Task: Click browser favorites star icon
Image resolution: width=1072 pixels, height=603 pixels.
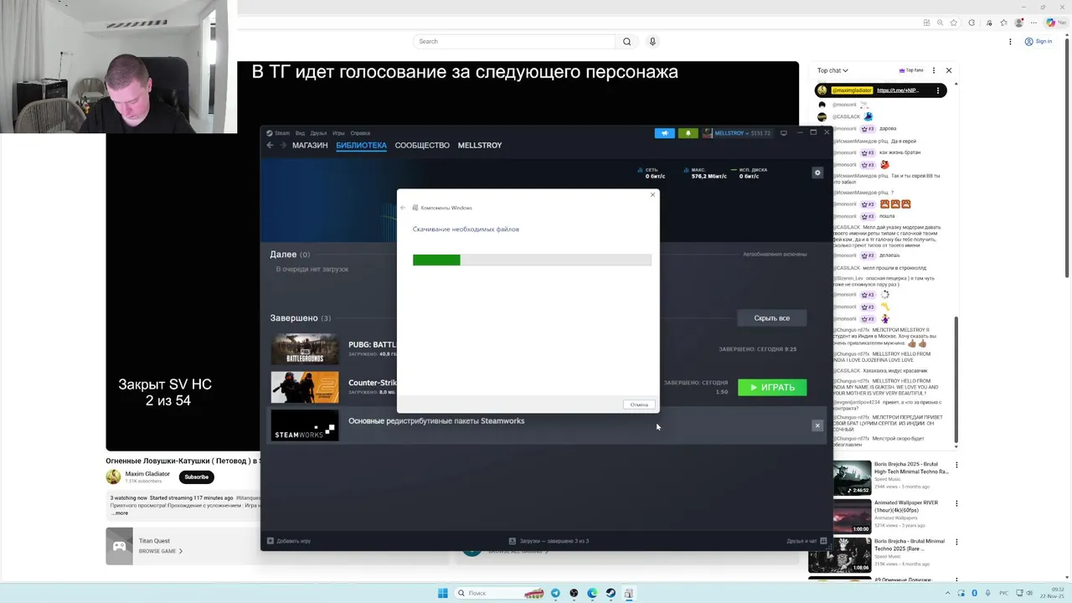Action: (x=953, y=23)
